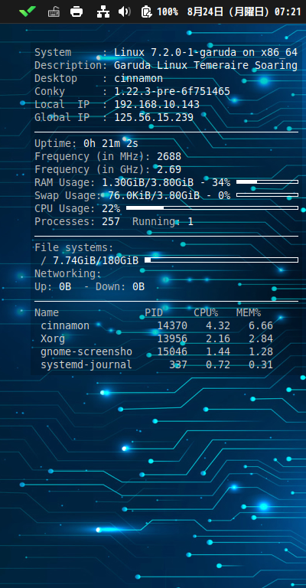Click the systemd-journal process name
This screenshot has width=306, height=588.
click(x=86, y=365)
